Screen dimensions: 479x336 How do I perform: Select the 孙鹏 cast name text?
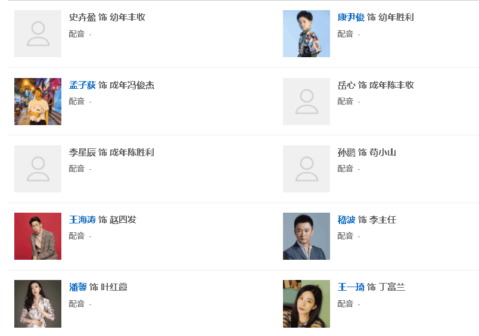coord(346,153)
